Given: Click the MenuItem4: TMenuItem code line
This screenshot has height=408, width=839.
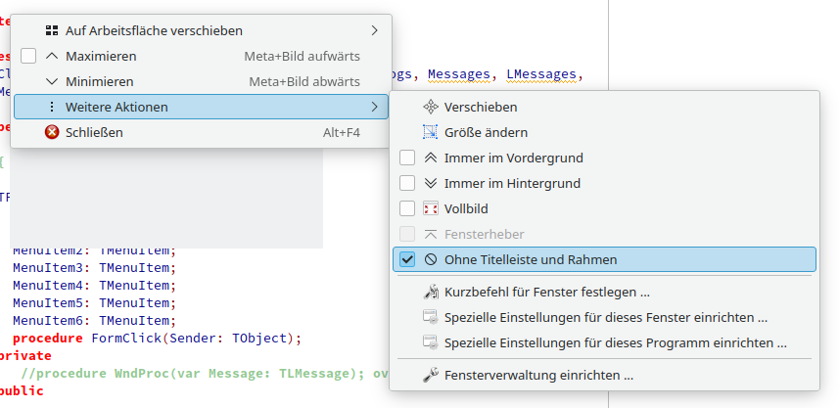Looking at the screenshot, I should tap(94, 285).
